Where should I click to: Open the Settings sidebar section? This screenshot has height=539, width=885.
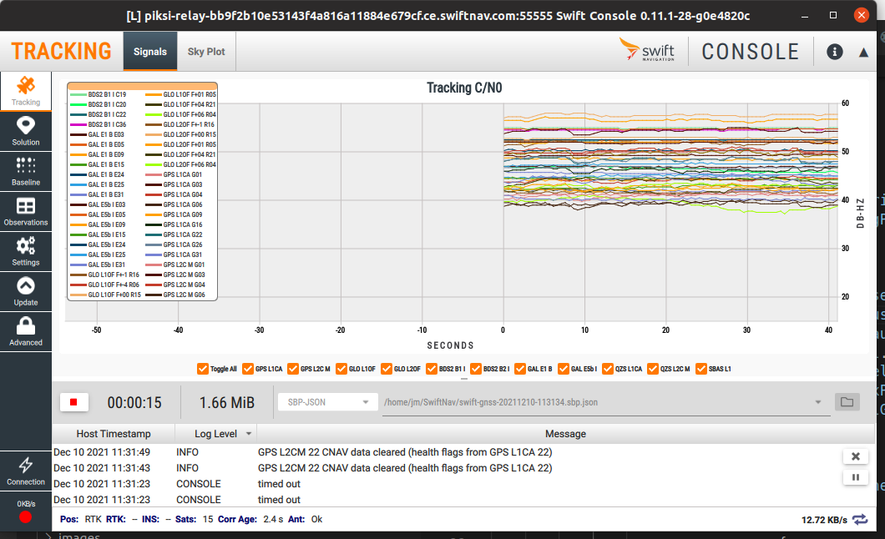(x=25, y=251)
